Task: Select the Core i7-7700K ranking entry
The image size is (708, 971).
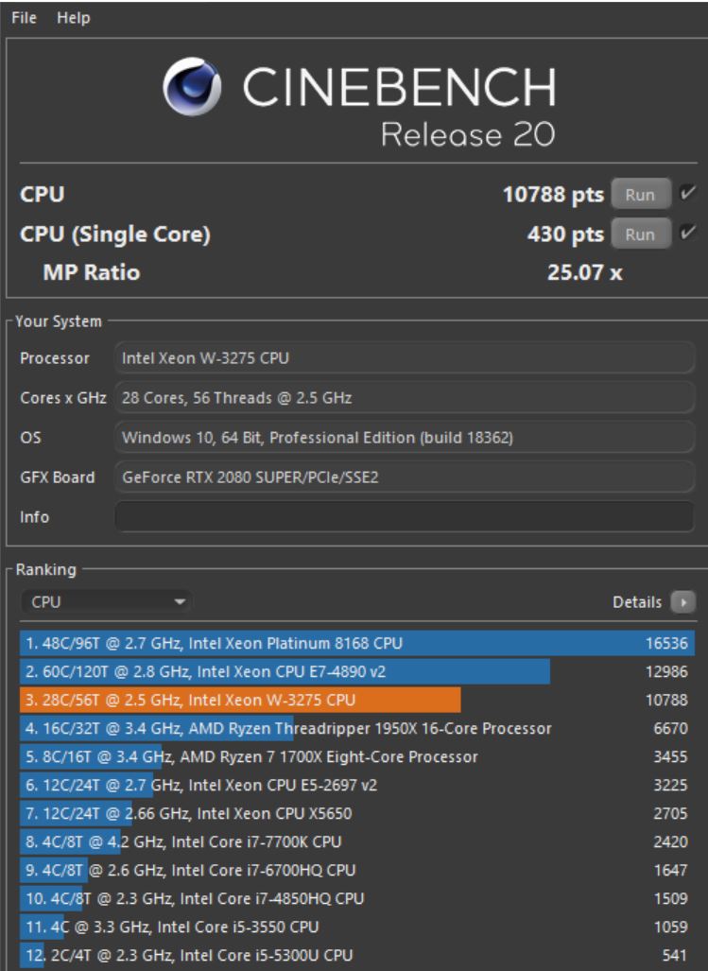Action: pos(356,841)
